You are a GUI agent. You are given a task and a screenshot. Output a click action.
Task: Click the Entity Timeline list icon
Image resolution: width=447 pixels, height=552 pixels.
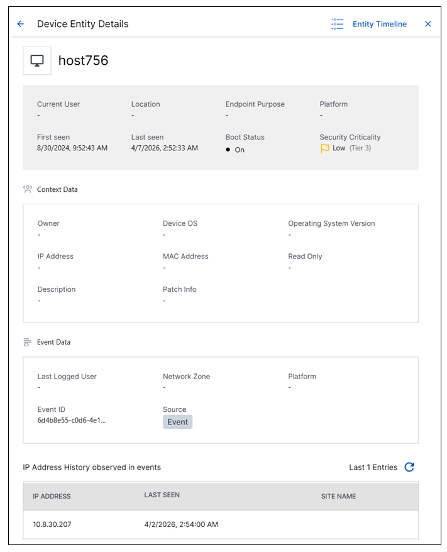[x=337, y=24]
